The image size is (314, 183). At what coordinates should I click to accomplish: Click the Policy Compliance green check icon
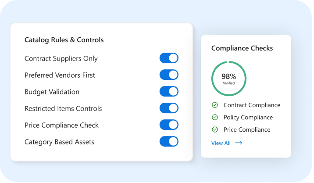click(215, 117)
